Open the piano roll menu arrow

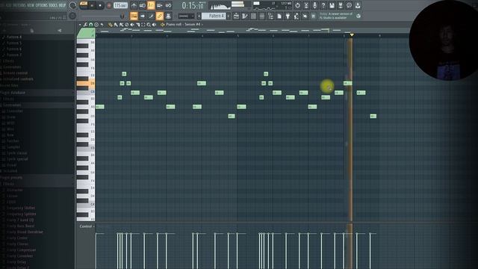(x=80, y=25)
